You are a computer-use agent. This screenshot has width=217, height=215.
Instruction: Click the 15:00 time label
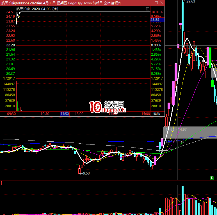(x=146, y=114)
